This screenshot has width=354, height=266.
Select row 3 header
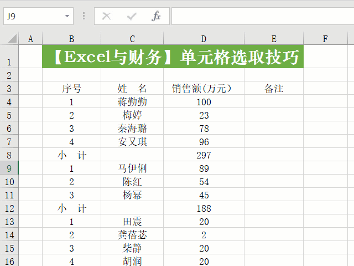[x=9, y=88]
